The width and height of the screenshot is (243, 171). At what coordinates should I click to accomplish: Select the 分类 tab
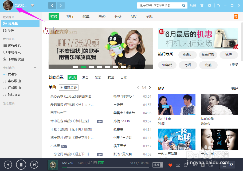pyautogui.click(x=118, y=17)
